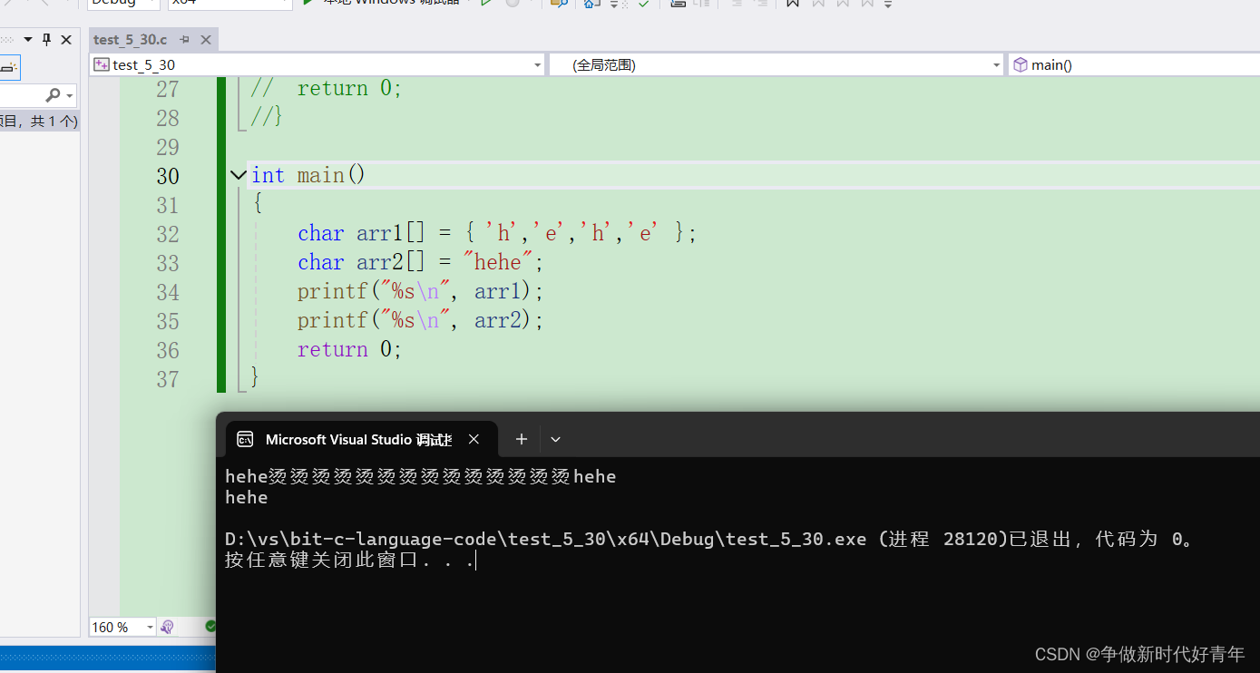This screenshot has height=673, width=1260.
Task: Click the garbled 'hehe烫烫烫' console output line
Action: pos(421,476)
